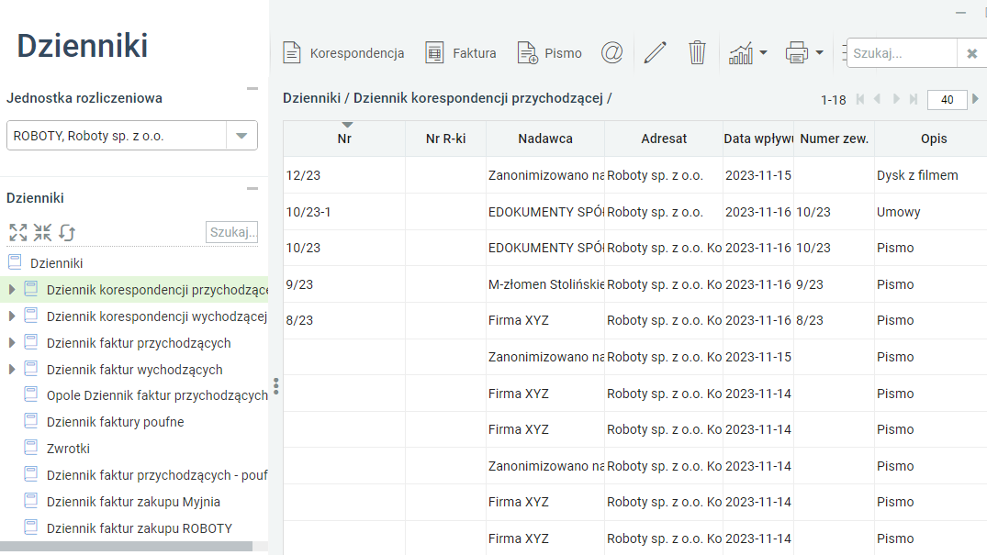Select Opole Dziennik faktur przychodzących

tap(157, 395)
